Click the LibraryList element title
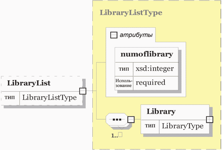 coord(29,83)
